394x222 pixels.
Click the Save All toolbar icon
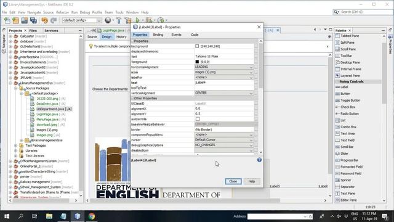(33, 20)
